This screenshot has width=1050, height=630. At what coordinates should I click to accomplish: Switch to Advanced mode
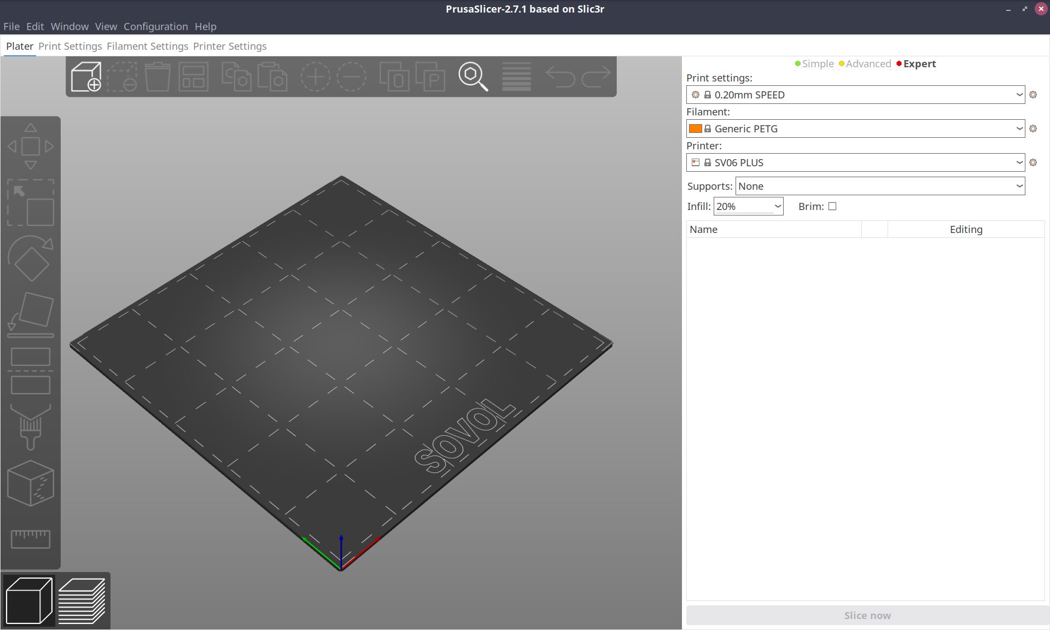(865, 64)
